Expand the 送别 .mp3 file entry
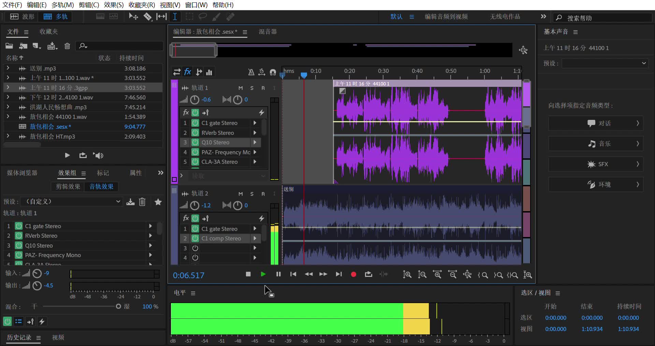655x346 pixels. 8,68
